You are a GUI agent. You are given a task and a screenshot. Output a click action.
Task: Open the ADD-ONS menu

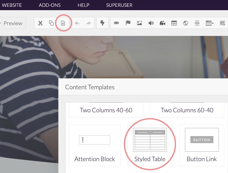coord(50,5)
